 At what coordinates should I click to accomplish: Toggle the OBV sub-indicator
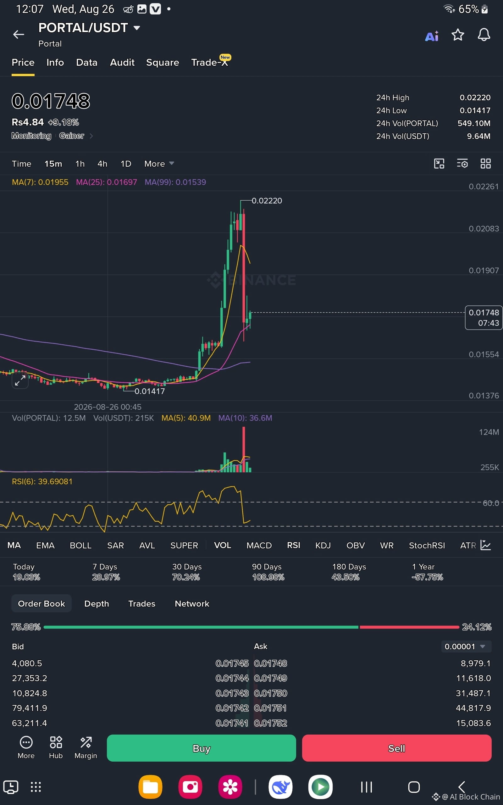(356, 545)
